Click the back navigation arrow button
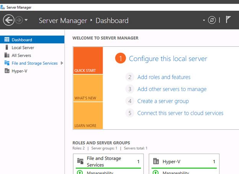 click(x=8, y=20)
